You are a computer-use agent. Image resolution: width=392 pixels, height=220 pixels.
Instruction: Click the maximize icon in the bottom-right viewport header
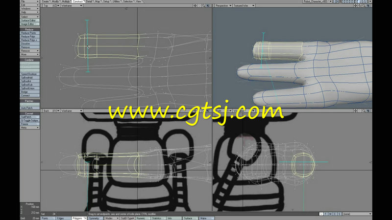pyautogui.click(x=368, y=111)
